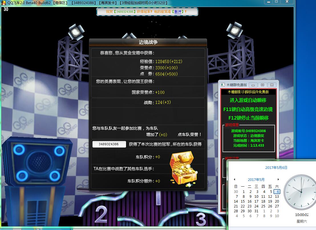The image size is (316, 230).
Task: Click the F11键自动高级竞速边境 text
Action: click(x=248, y=109)
